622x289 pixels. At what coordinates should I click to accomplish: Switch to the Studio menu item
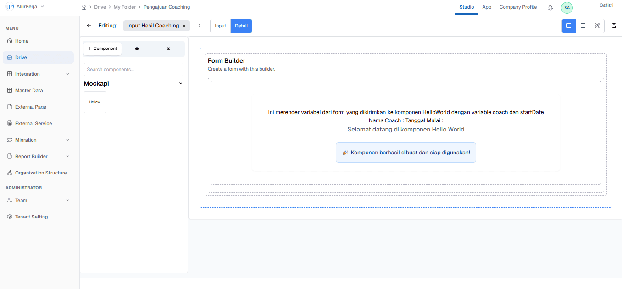(466, 7)
